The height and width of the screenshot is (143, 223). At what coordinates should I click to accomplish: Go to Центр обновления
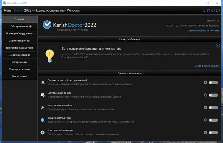click(x=20, y=55)
